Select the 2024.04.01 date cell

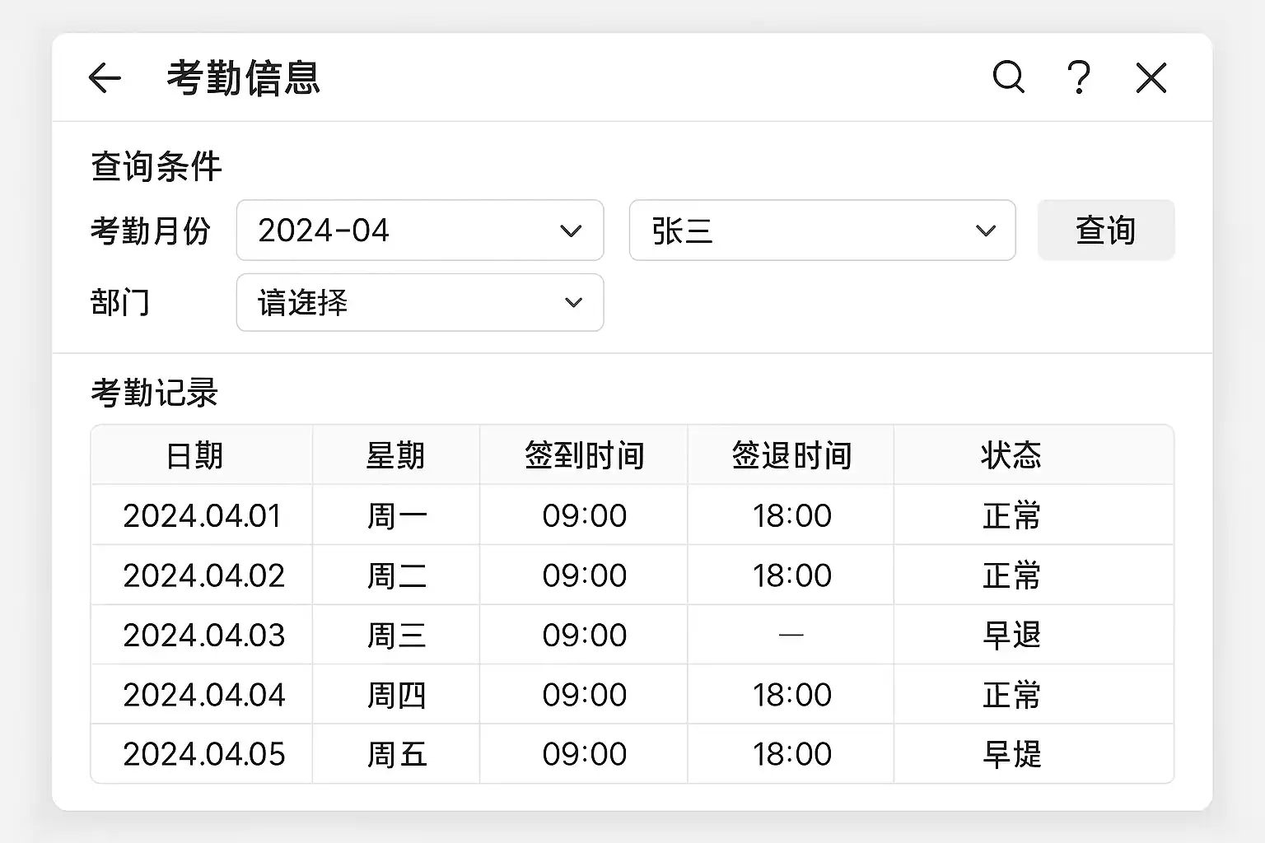[203, 515]
